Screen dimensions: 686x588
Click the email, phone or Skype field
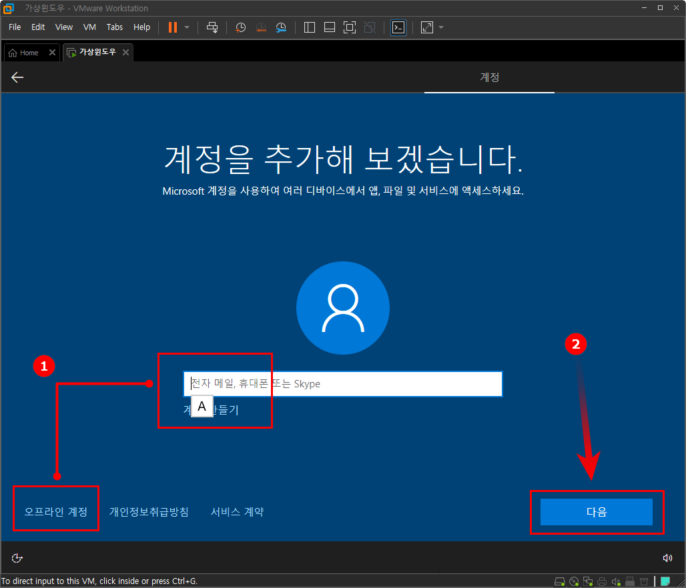(342, 384)
